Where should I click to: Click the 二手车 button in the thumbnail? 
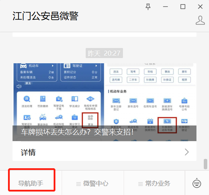133,80
